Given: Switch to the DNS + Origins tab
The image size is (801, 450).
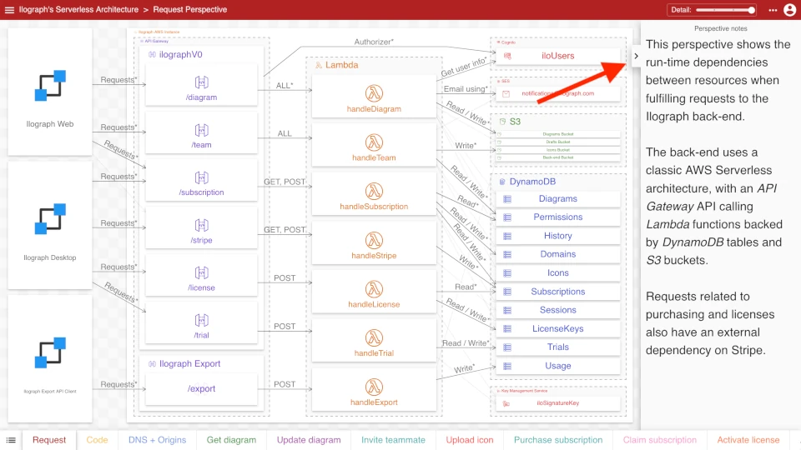Looking at the screenshot, I should (158, 440).
